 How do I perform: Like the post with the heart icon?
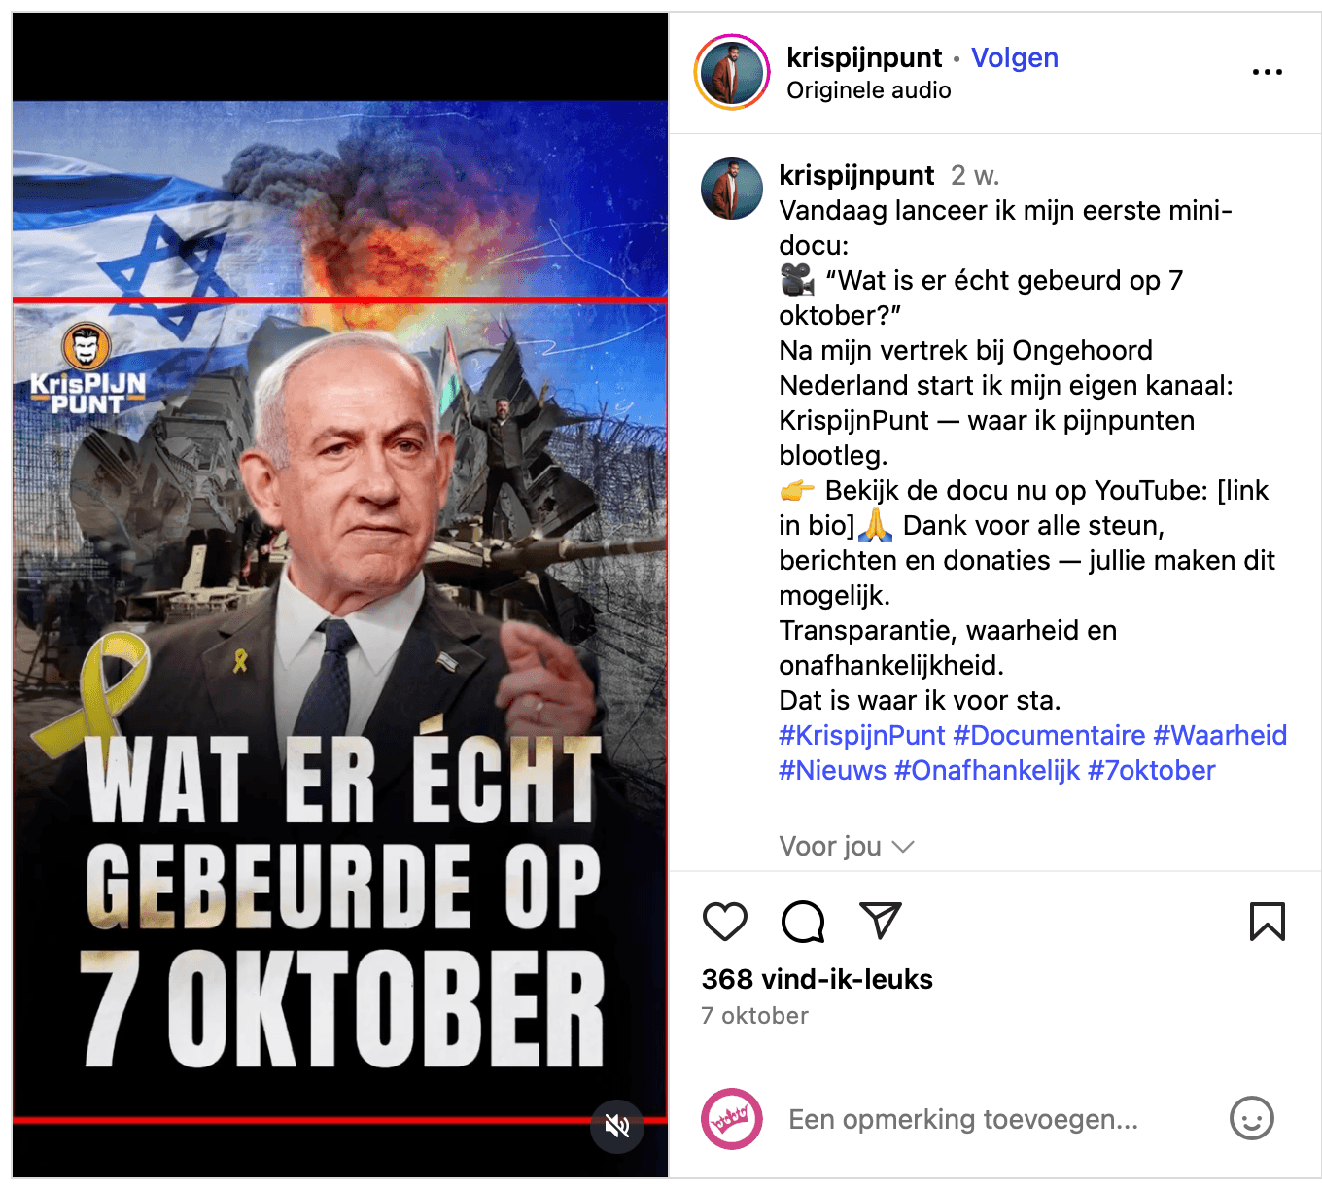coord(725,922)
